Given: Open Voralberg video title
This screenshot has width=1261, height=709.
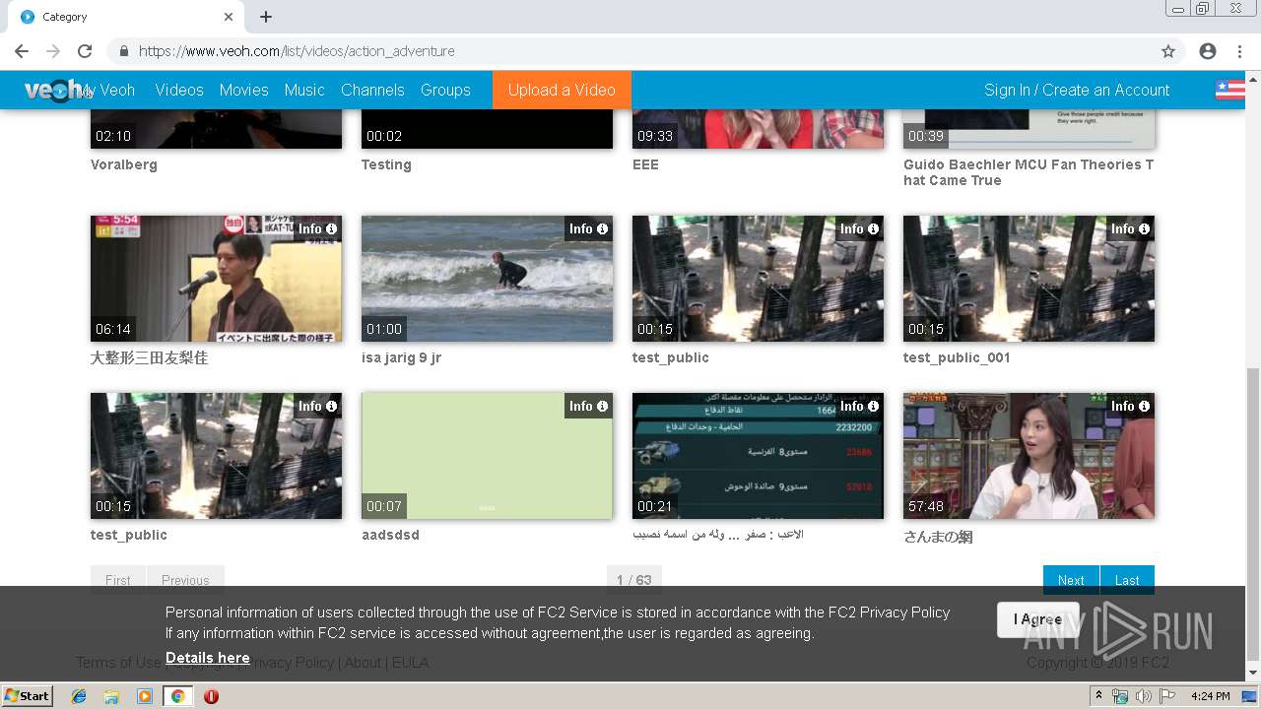Looking at the screenshot, I should [124, 164].
